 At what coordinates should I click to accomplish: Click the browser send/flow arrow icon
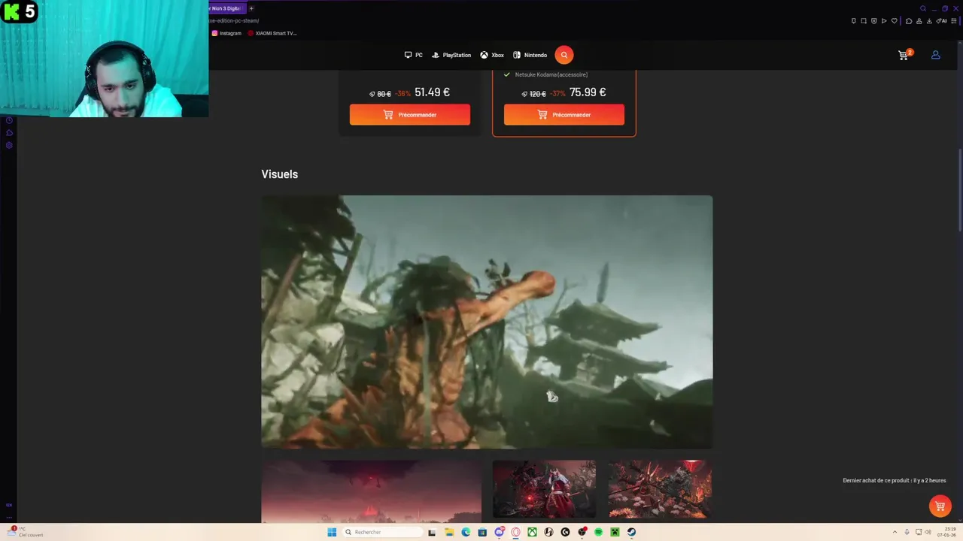pyautogui.click(x=884, y=21)
